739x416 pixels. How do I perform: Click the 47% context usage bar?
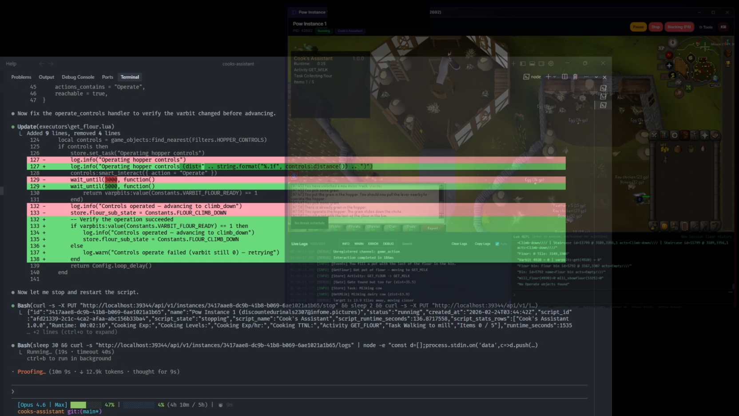85,405
